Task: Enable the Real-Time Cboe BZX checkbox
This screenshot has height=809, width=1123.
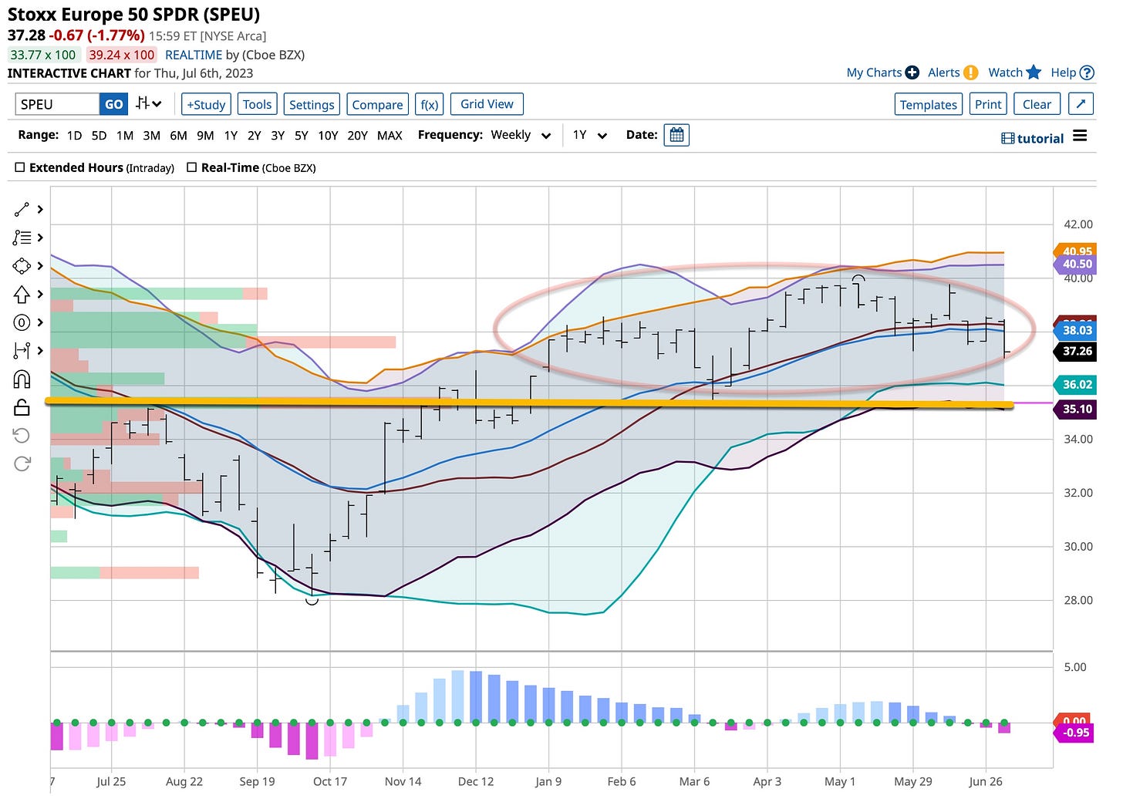Action: [x=192, y=167]
